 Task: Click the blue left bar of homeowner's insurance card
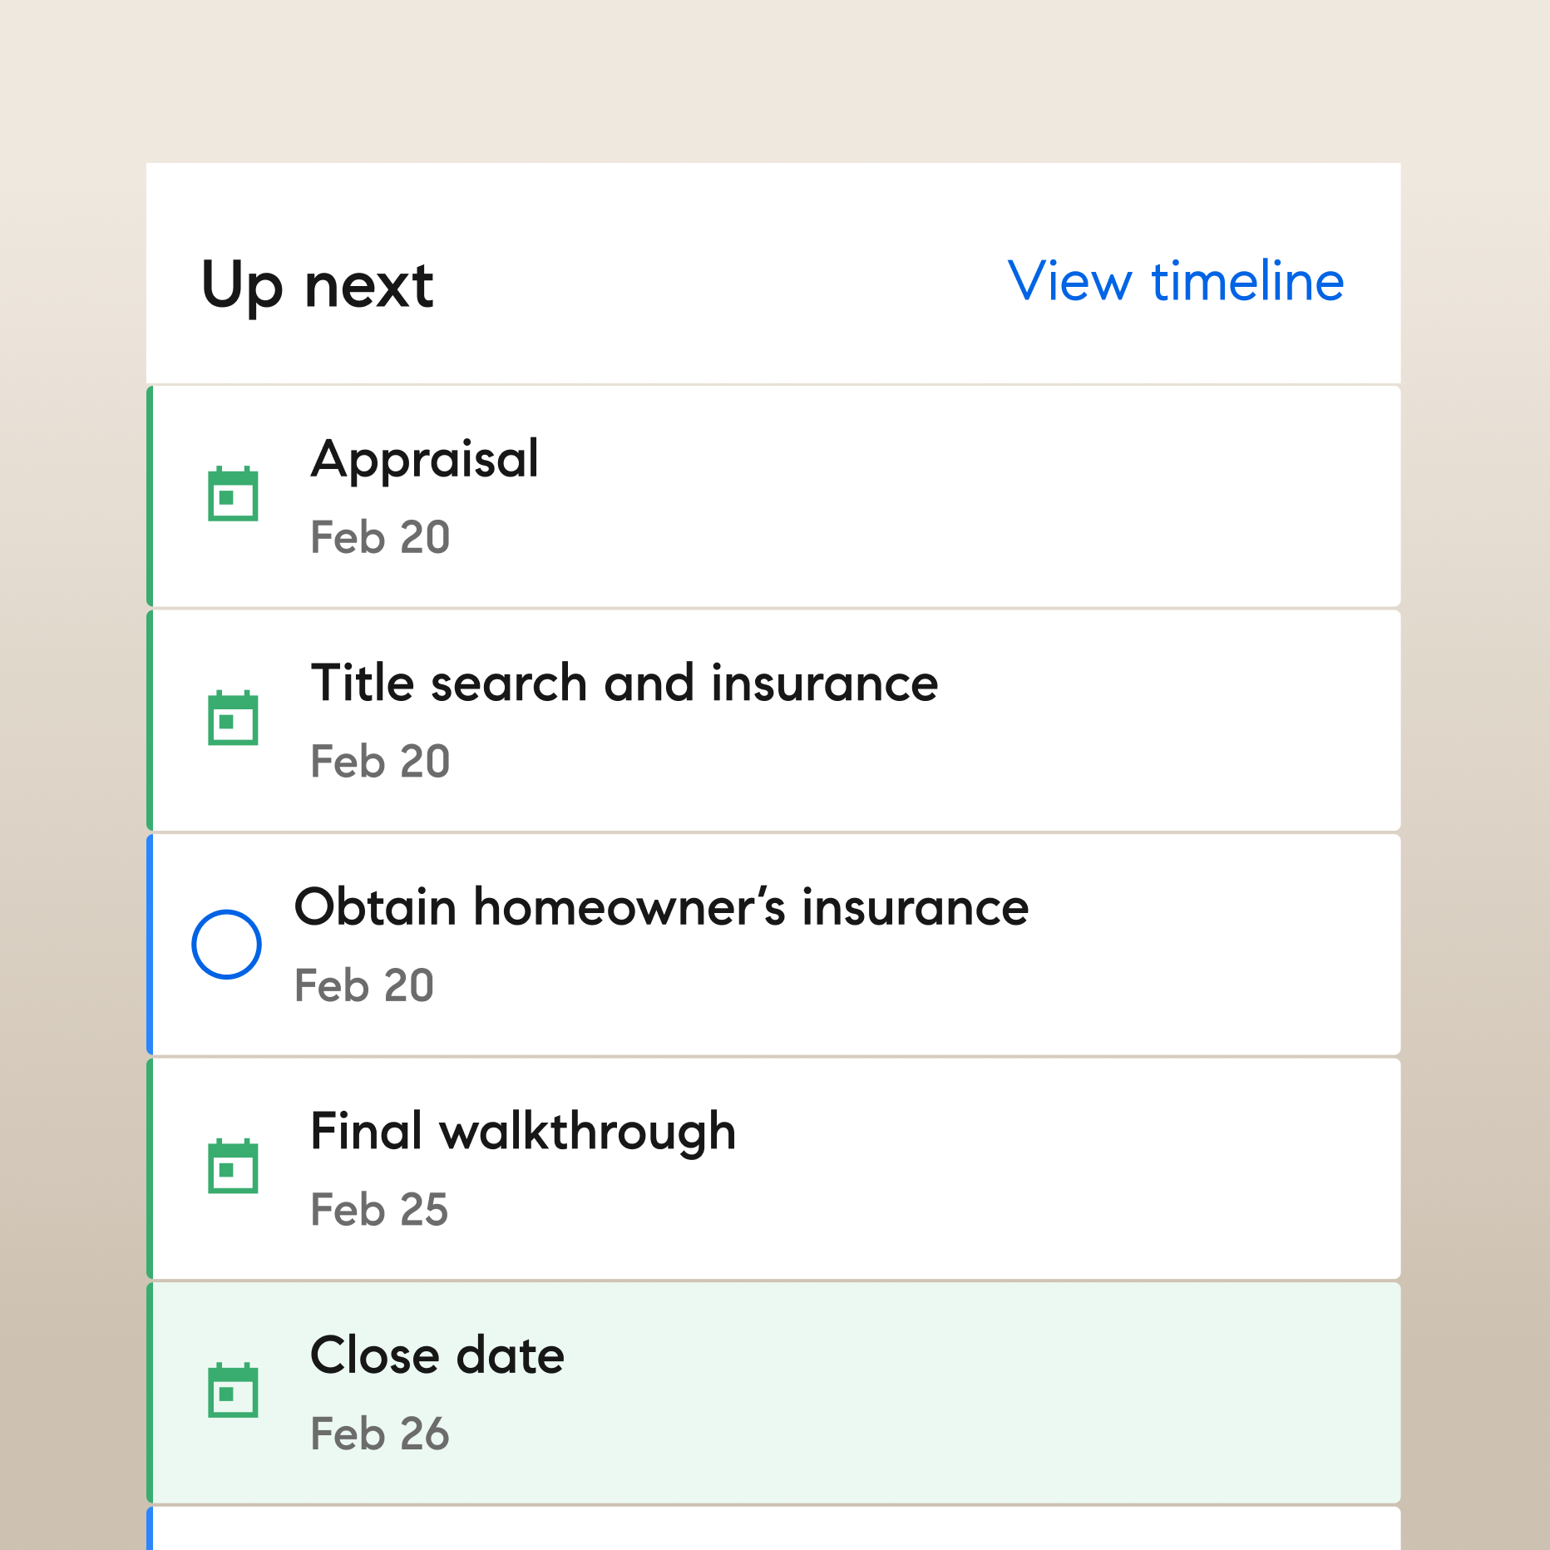150,945
